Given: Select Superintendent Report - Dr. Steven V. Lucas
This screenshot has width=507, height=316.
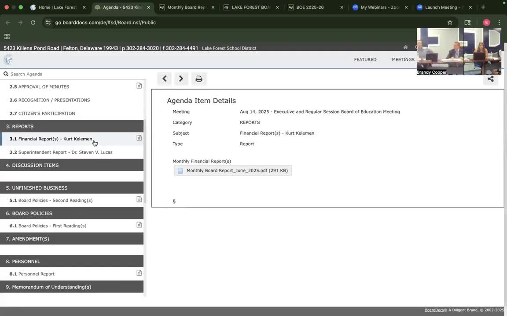Looking at the screenshot, I should pyautogui.click(x=65, y=152).
